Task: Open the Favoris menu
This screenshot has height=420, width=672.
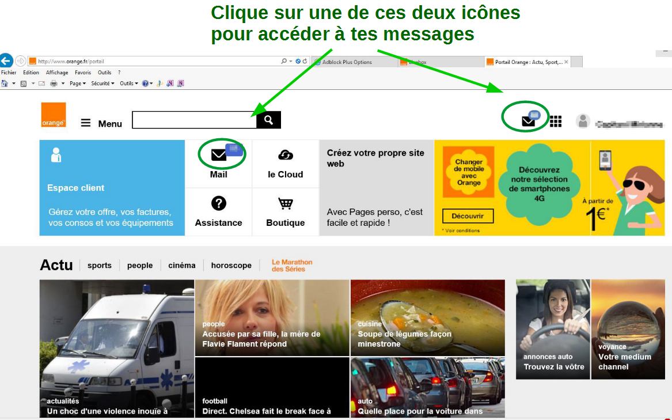Action: tap(83, 73)
